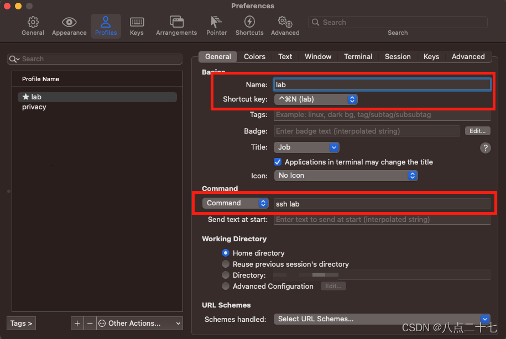Open the Arrangements preferences pane
506x339 pixels.
[x=176, y=26]
